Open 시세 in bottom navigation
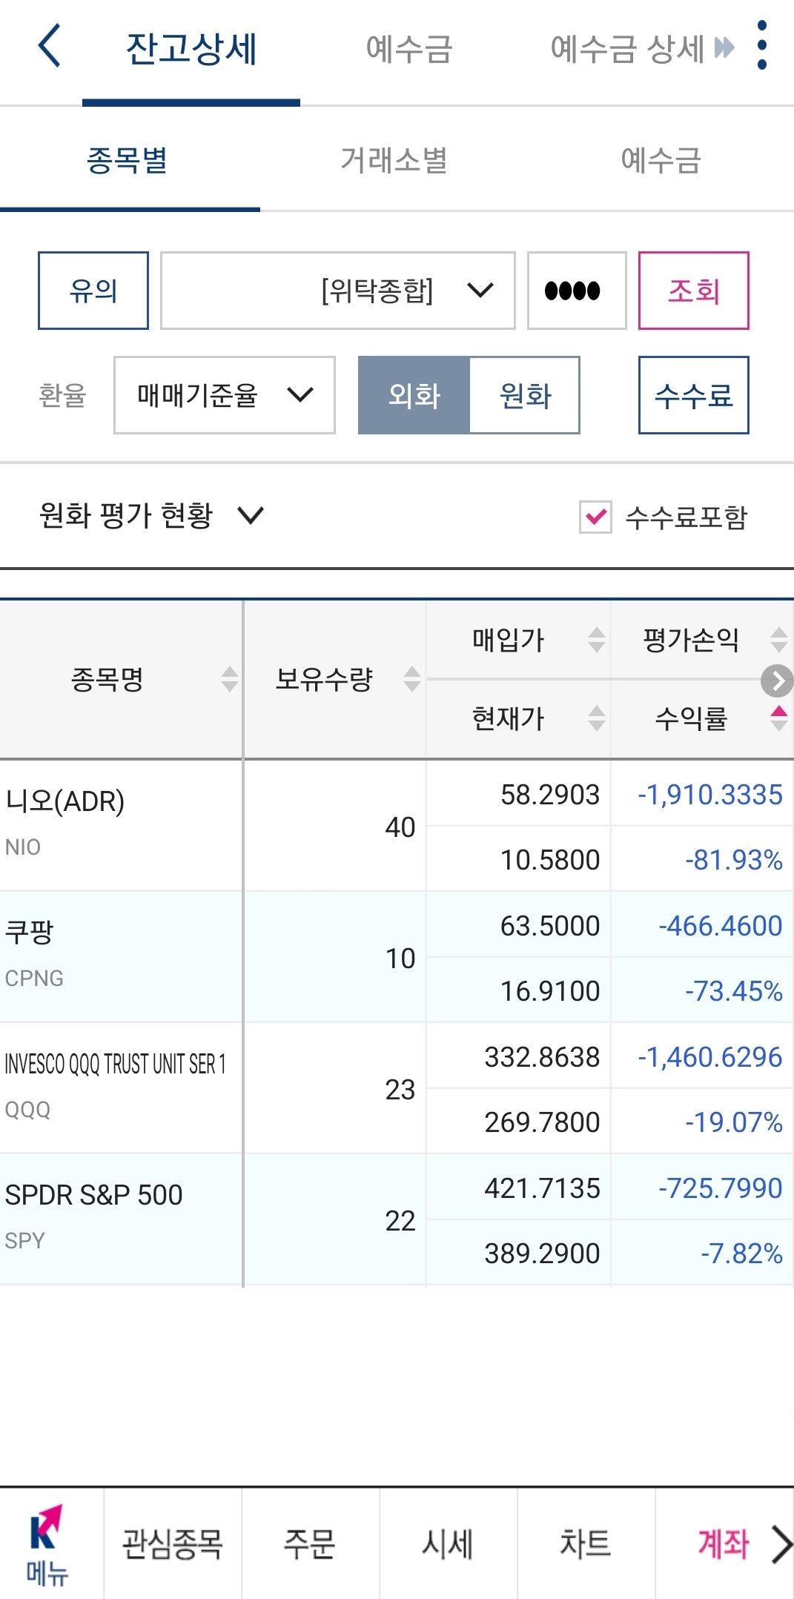Screen dimensions: 794x1599 coord(448,1544)
